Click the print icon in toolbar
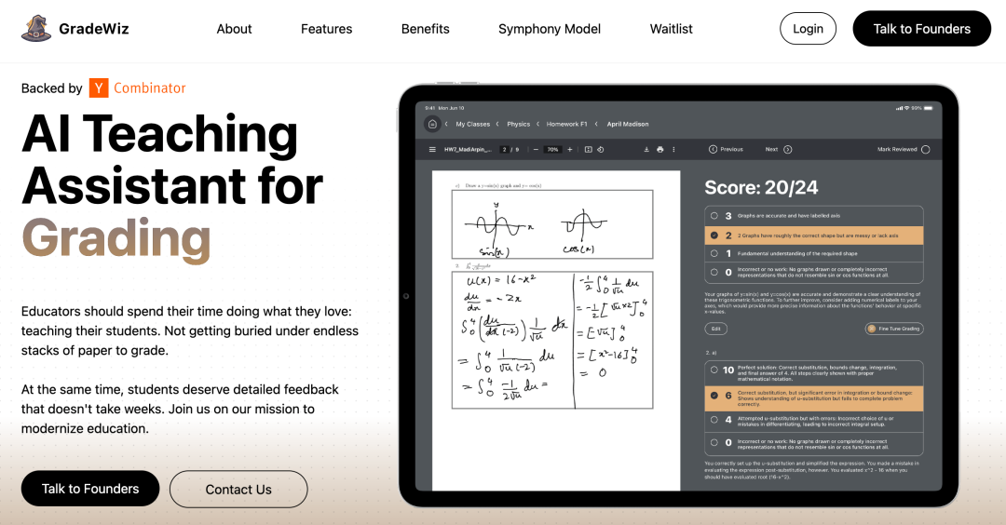Screen dimensions: 1006x525 click(x=660, y=149)
